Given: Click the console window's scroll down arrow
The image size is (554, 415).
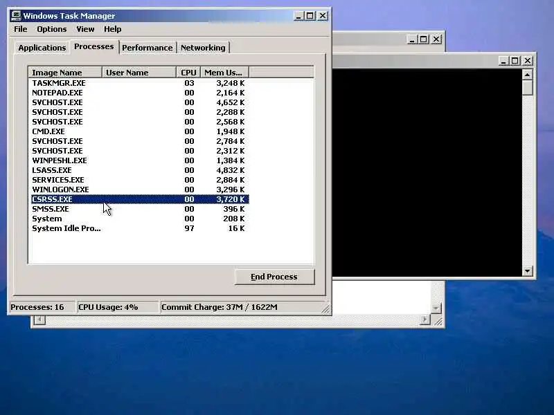Looking at the screenshot, I should click(x=527, y=271).
